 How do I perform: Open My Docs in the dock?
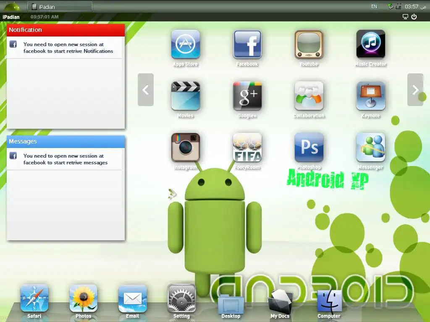click(x=280, y=301)
